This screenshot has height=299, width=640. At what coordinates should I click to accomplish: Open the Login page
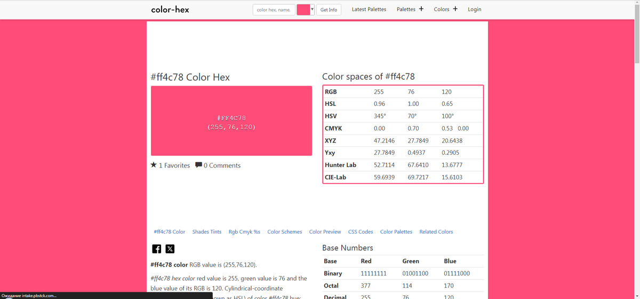point(474,10)
